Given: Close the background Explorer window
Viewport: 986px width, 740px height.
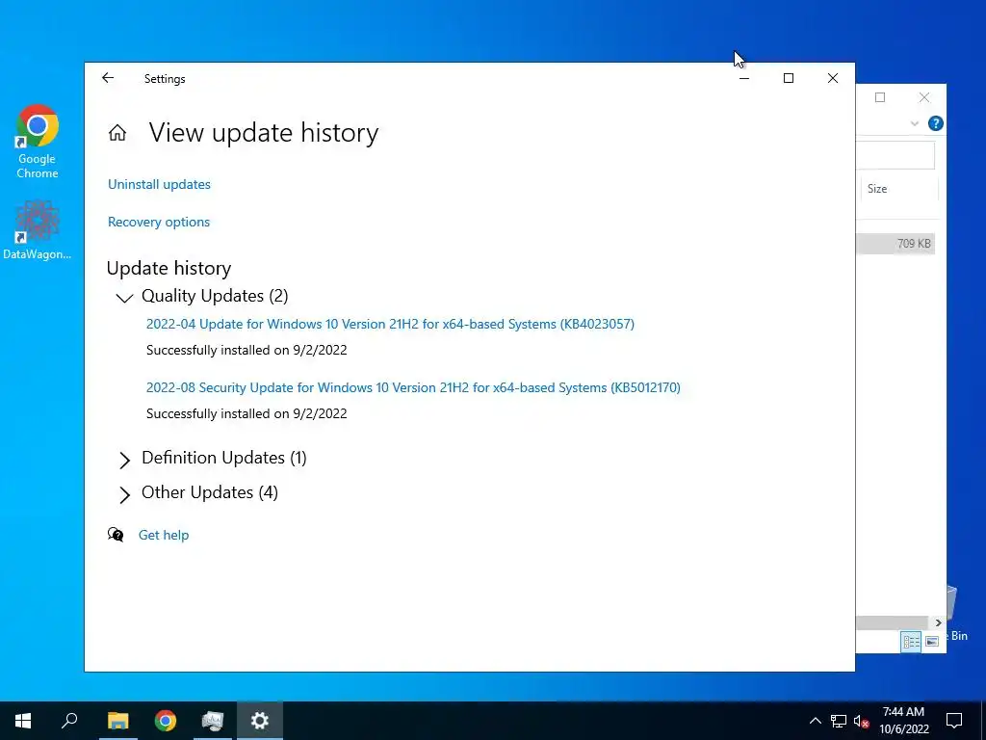Looking at the screenshot, I should tap(924, 97).
